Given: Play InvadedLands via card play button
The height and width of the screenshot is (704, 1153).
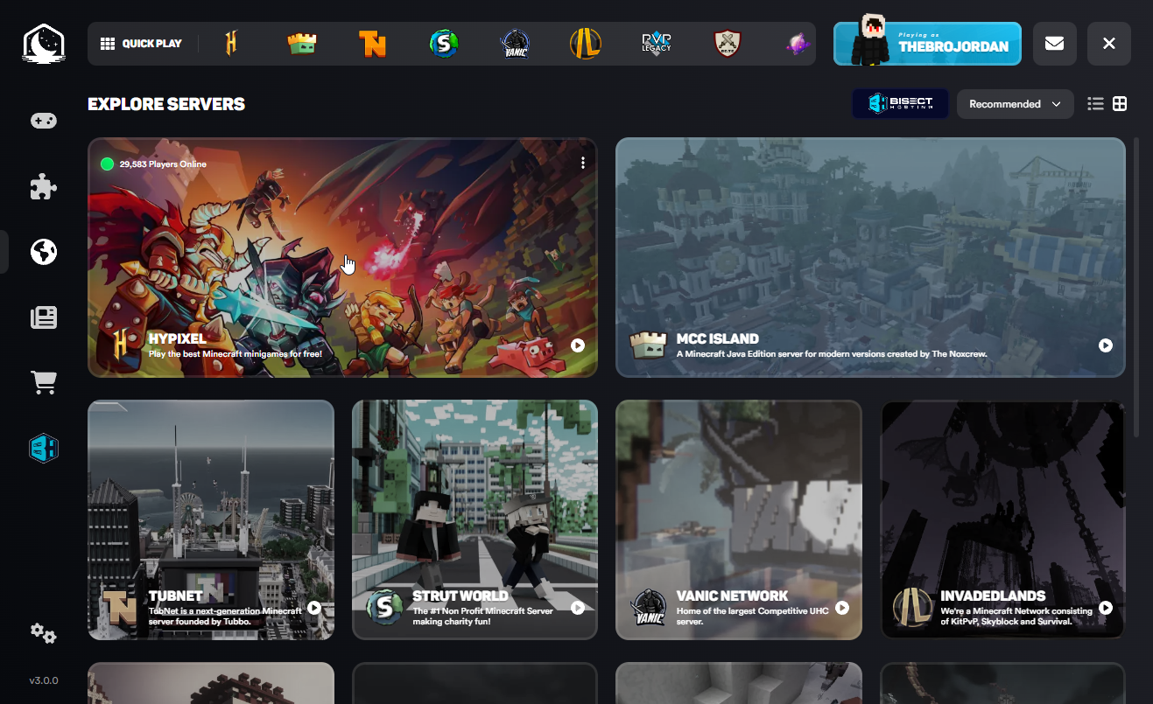Looking at the screenshot, I should coord(1106,608).
